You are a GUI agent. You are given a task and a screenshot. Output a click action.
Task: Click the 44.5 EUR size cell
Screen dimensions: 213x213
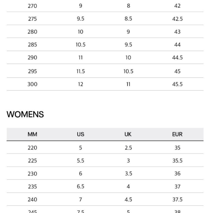click(x=177, y=58)
